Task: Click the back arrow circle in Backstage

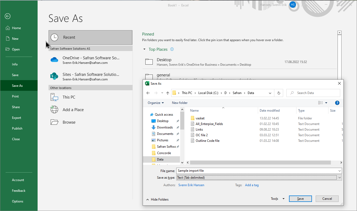Action: (x=7, y=16)
